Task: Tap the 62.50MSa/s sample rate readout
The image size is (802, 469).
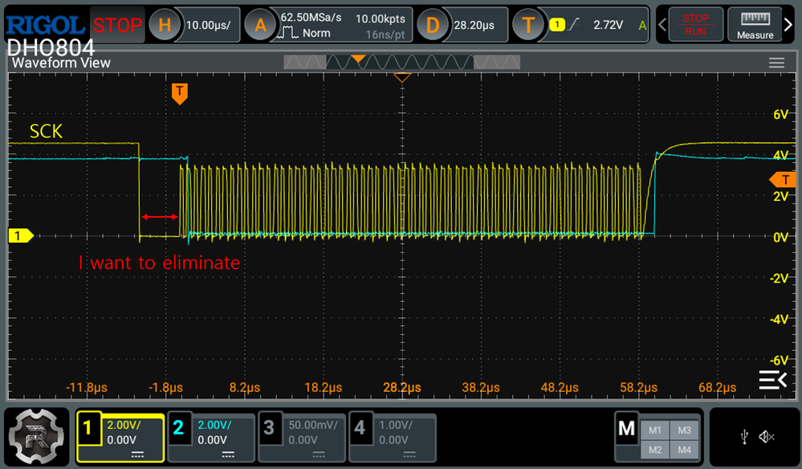Action: click(x=311, y=18)
